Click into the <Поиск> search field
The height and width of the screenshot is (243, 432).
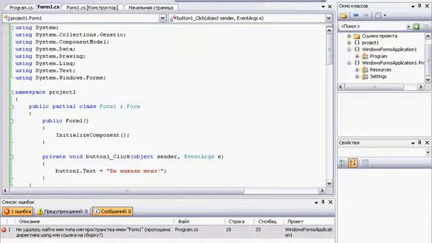coord(372,26)
